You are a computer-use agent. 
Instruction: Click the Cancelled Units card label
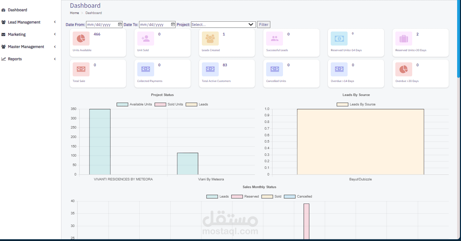point(276,81)
